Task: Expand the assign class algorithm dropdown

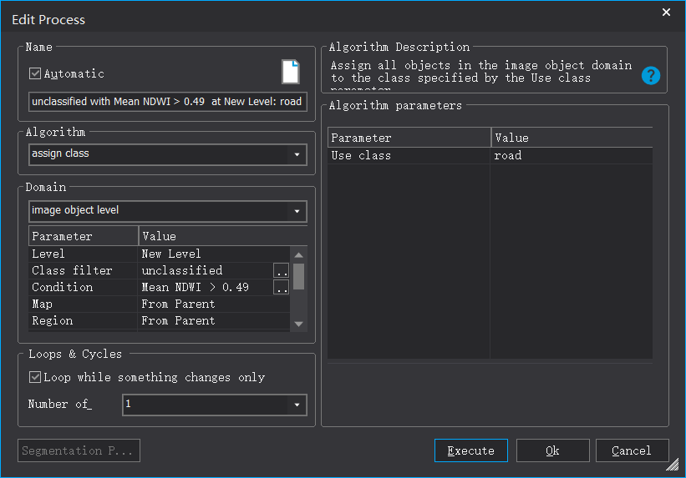Action: [x=297, y=154]
